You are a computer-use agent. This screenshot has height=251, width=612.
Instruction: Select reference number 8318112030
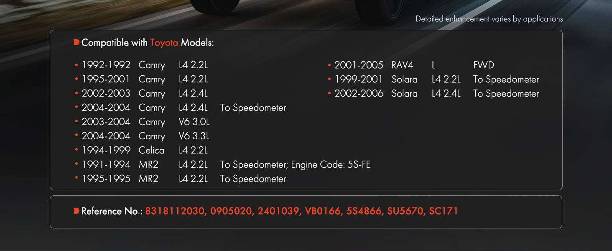tap(175, 211)
